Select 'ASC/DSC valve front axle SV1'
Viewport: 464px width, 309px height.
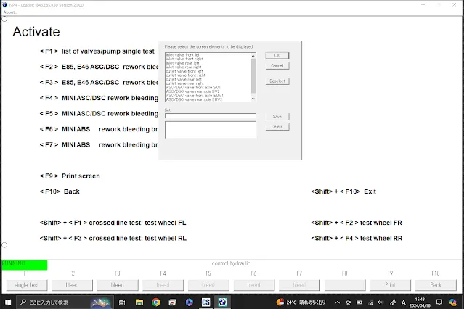[x=193, y=88]
